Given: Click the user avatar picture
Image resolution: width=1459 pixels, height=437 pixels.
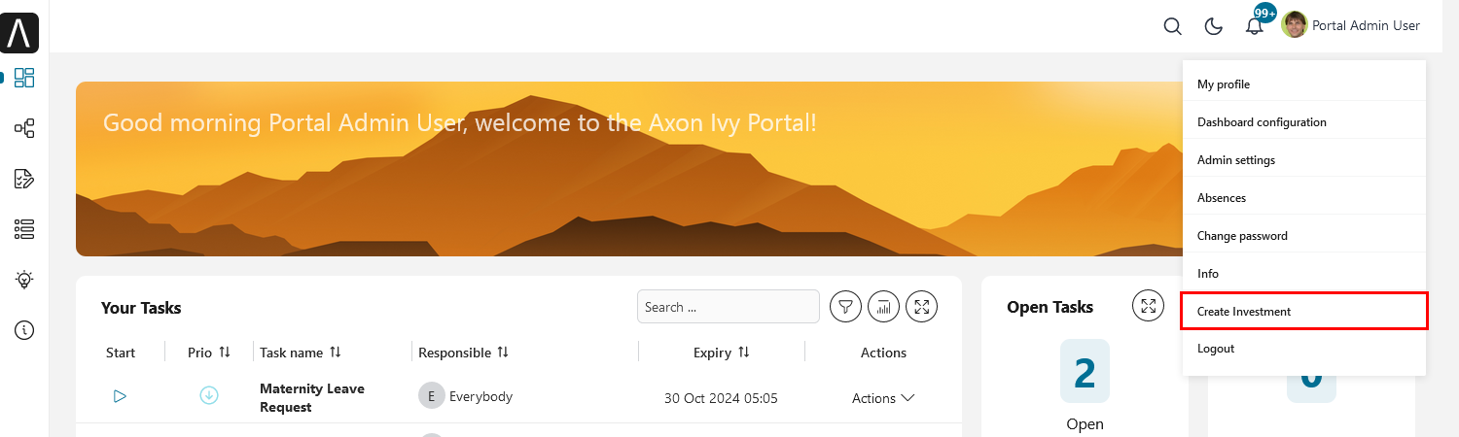Looking at the screenshot, I should click(x=1295, y=25).
